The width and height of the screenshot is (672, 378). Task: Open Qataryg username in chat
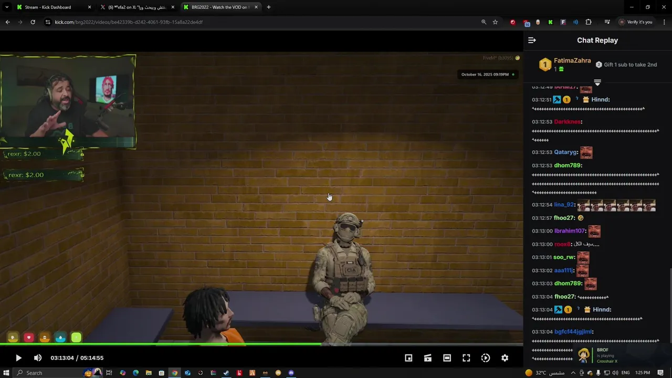(565, 152)
